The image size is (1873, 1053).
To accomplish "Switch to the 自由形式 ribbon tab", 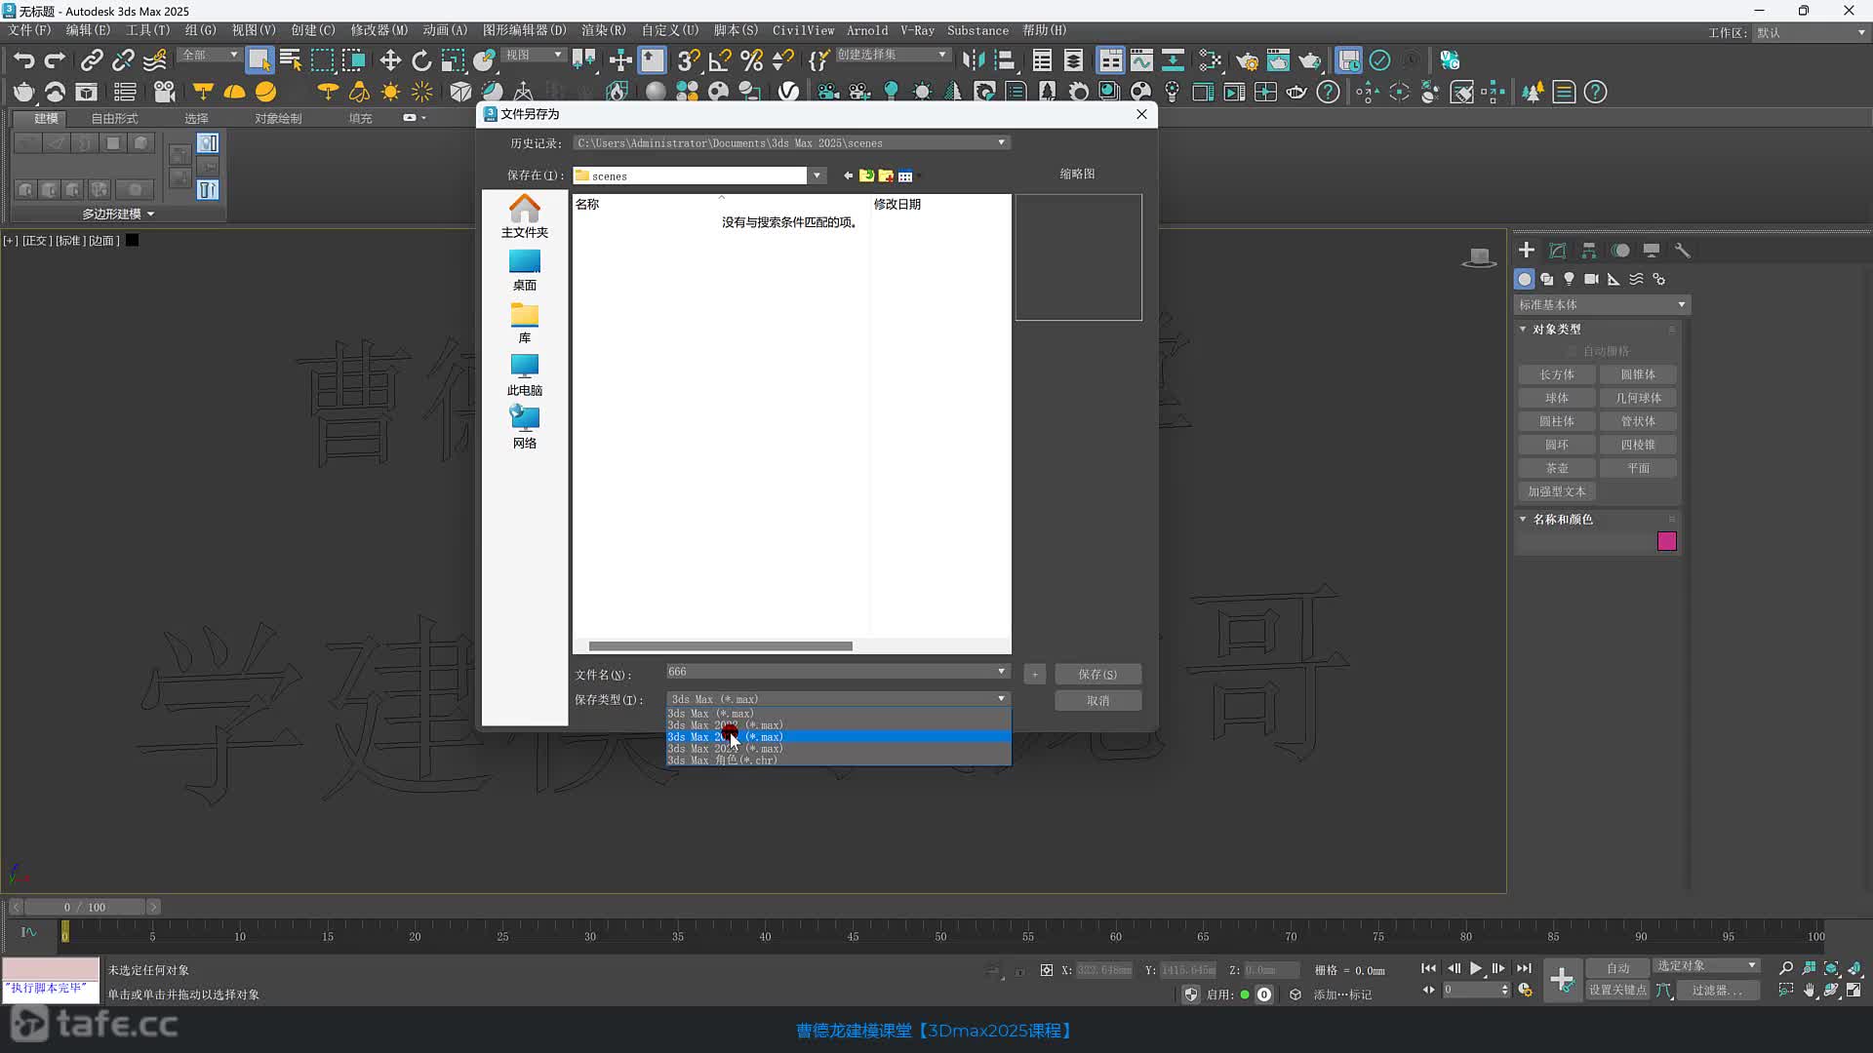I will click(114, 118).
